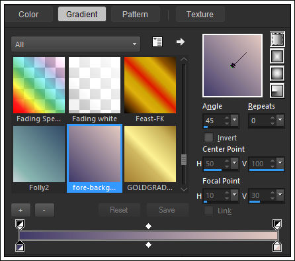This screenshot has width=295, height=261.
Task: Click the gradient list scroll-up arrow
Action: pos(184,60)
